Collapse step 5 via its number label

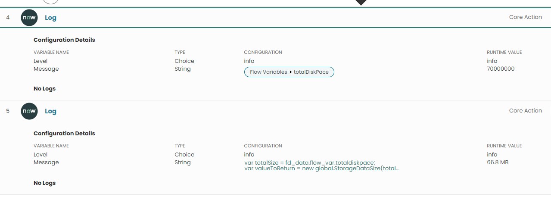[8, 111]
